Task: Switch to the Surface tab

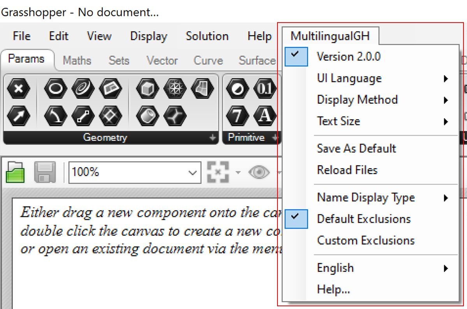Action: coord(257,61)
